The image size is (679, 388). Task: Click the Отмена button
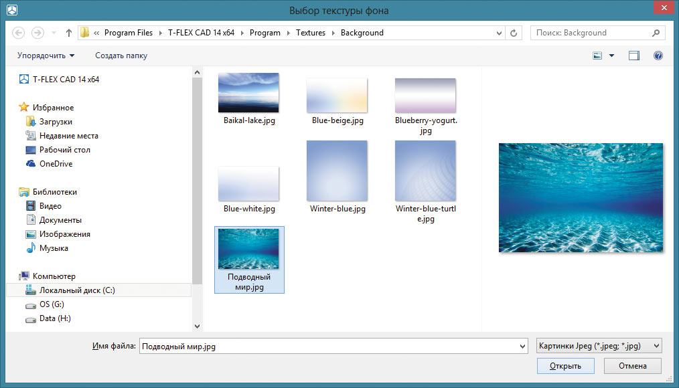pyautogui.click(x=633, y=366)
